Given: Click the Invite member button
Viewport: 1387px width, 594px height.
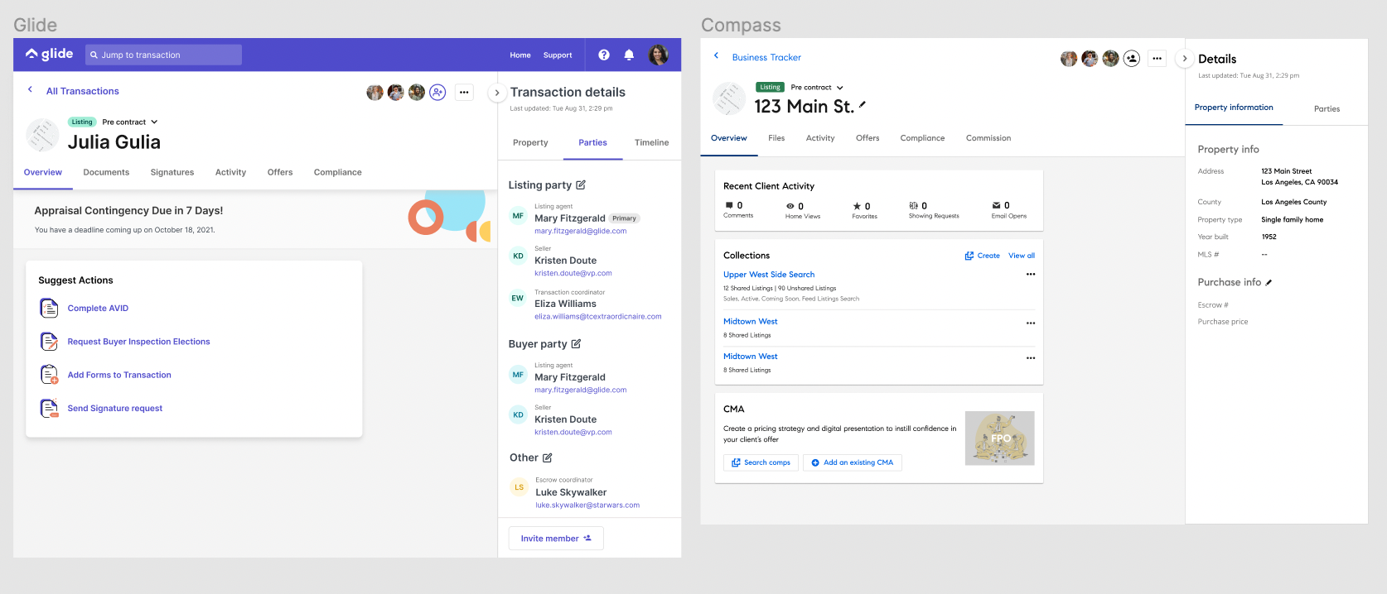Looking at the screenshot, I should pos(556,539).
